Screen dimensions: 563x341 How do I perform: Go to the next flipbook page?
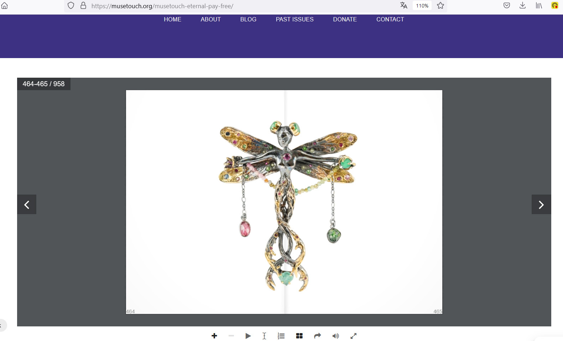point(541,205)
